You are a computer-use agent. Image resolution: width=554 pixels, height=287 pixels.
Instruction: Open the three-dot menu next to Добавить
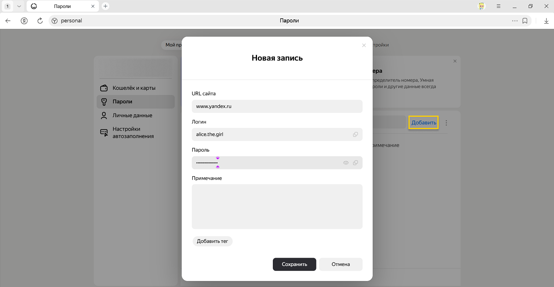pos(446,123)
